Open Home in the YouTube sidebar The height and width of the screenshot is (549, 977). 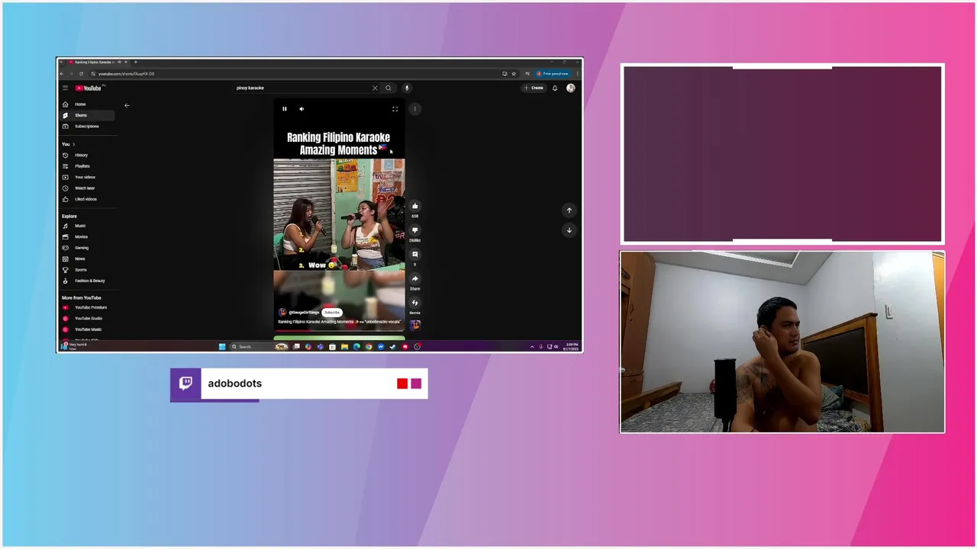click(x=87, y=104)
